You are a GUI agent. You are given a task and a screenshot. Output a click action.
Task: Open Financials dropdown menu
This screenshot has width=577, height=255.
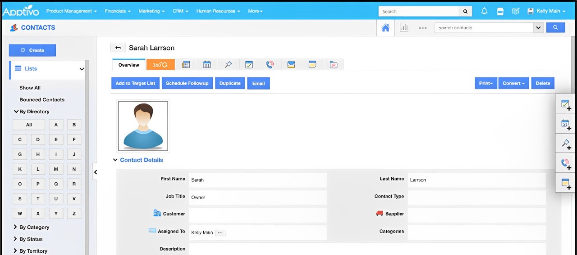(118, 11)
